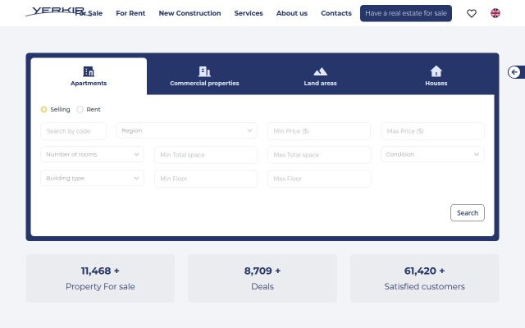Click Have a real estate for sale button
Viewport: 525px width, 328px height.
406,13
